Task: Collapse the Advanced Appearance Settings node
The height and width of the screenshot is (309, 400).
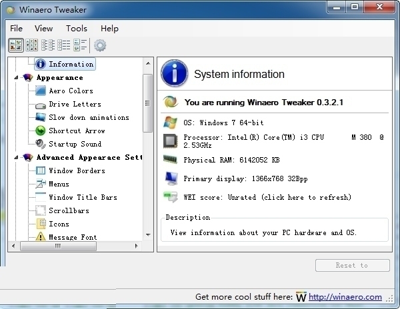Action: pyautogui.click(x=16, y=157)
